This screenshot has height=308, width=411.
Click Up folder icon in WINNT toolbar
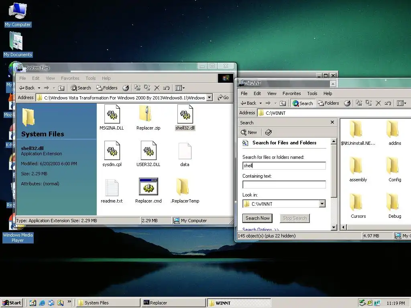tap(283, 103)
